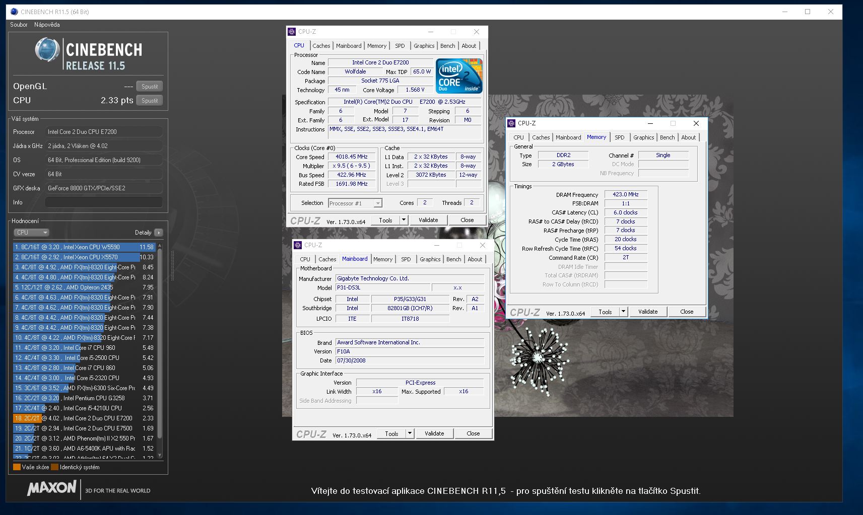The height and width of the screenshot is (515, 863).
Task: Select ranking row AMD Phenom II X2 550
Action: tap(84, 438)
